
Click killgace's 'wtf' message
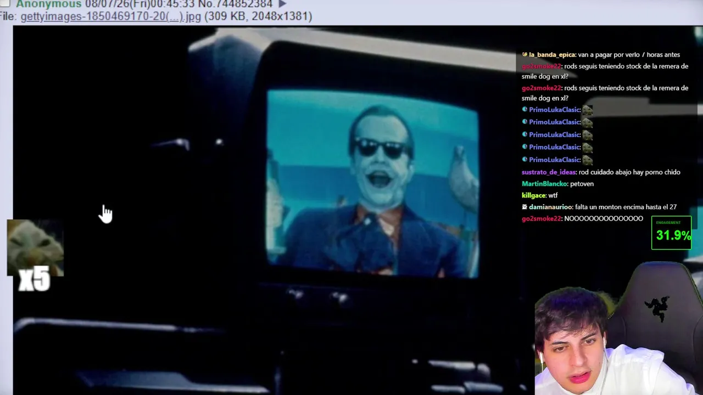[x=553, y=195]
